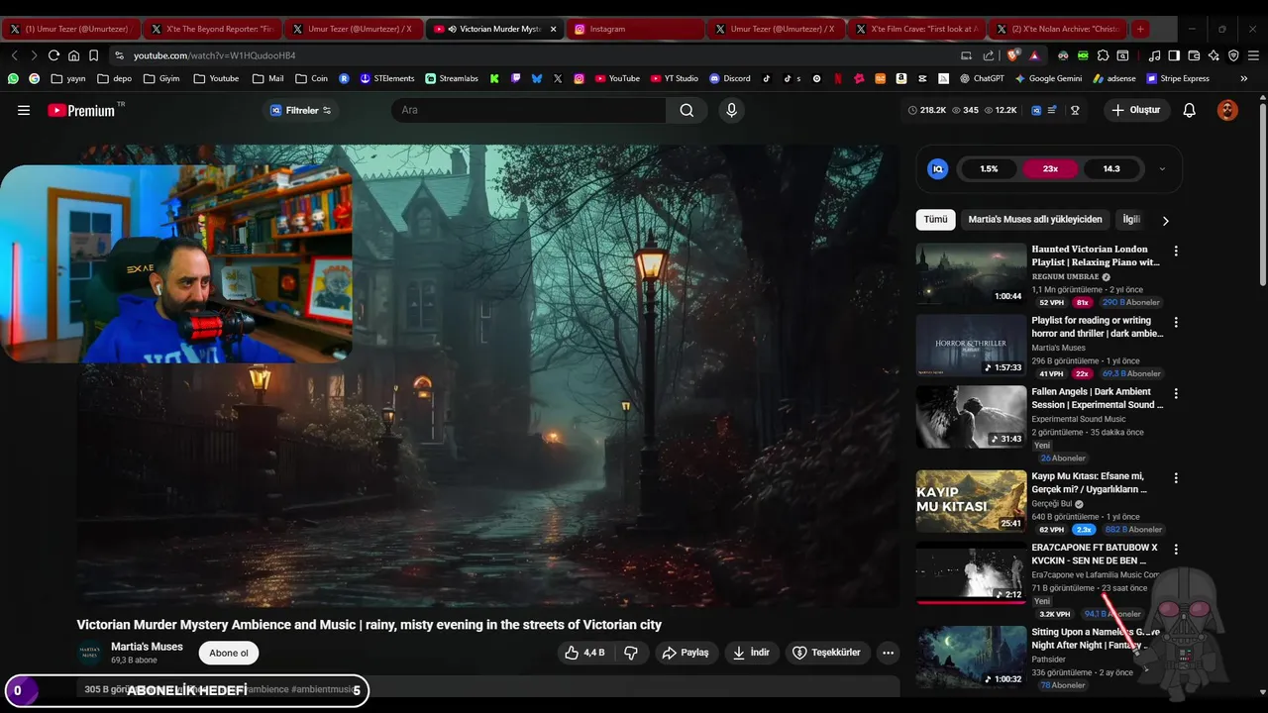Open Martia's Muses channel name link
The image size is (1268, 713).
coord(147,647)
